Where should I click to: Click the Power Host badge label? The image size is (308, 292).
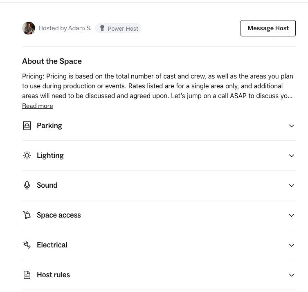point(123,29)
